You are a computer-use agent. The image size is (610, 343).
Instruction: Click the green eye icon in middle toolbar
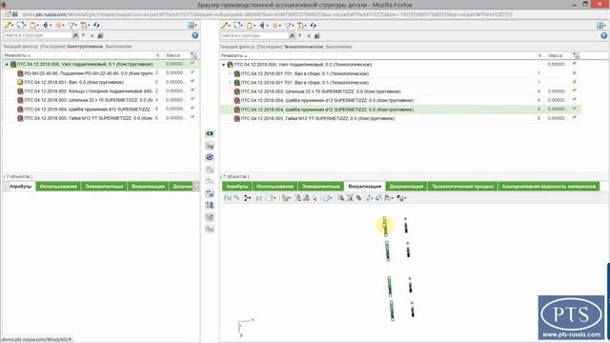pos(210,133)
